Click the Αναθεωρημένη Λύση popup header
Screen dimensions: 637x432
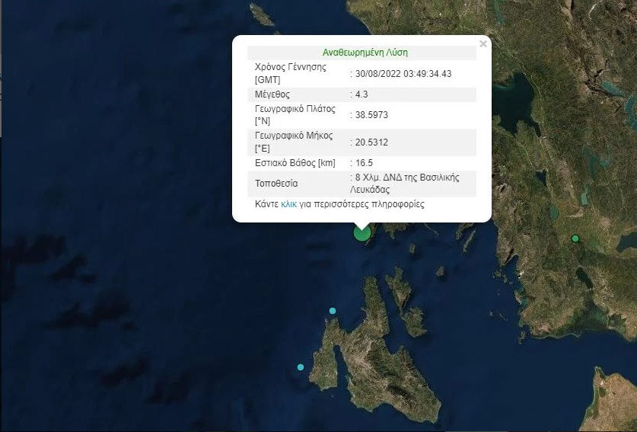pyautogui.click(x=365, y=53)
